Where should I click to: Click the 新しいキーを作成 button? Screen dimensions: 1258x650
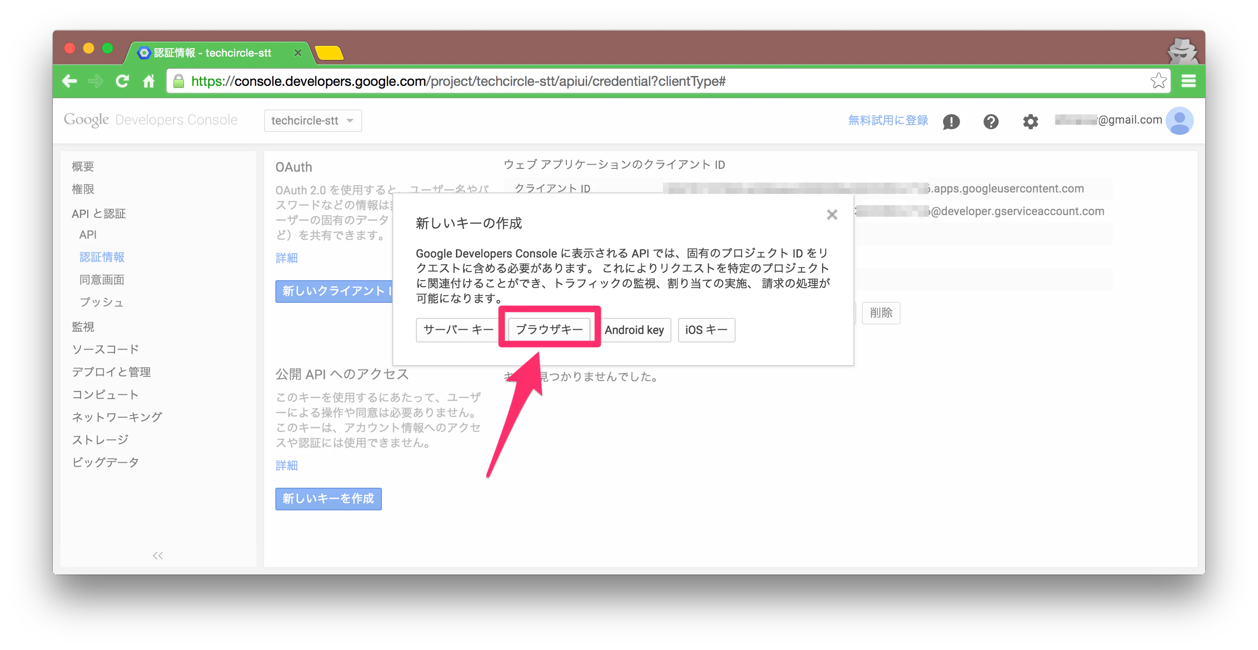(328, 499)
